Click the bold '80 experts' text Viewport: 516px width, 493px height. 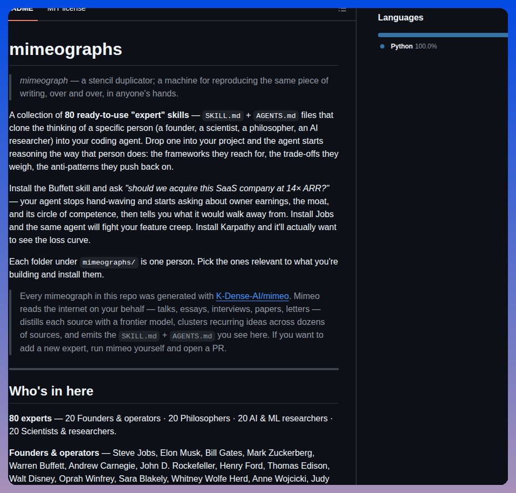click(x=30, y=418)
